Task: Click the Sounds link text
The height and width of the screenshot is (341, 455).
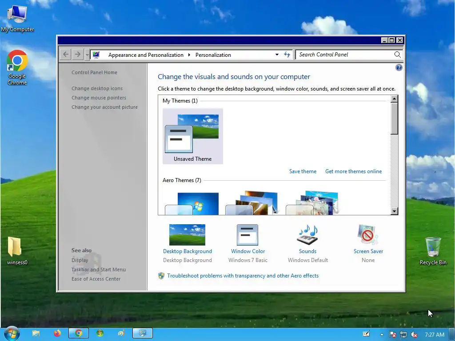Action: click(307, 251)
